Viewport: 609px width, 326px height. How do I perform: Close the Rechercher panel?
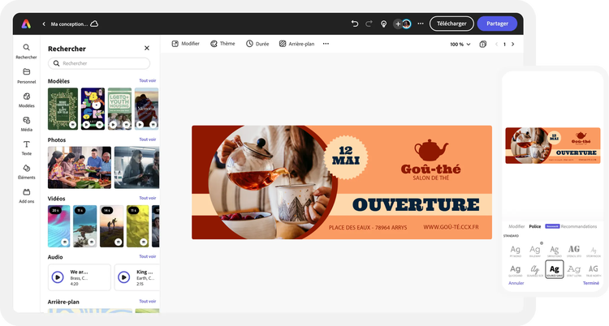click(147, 48)
